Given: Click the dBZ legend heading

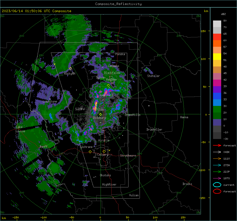Looking at the screenshot, I should click(x=223, y=14).
